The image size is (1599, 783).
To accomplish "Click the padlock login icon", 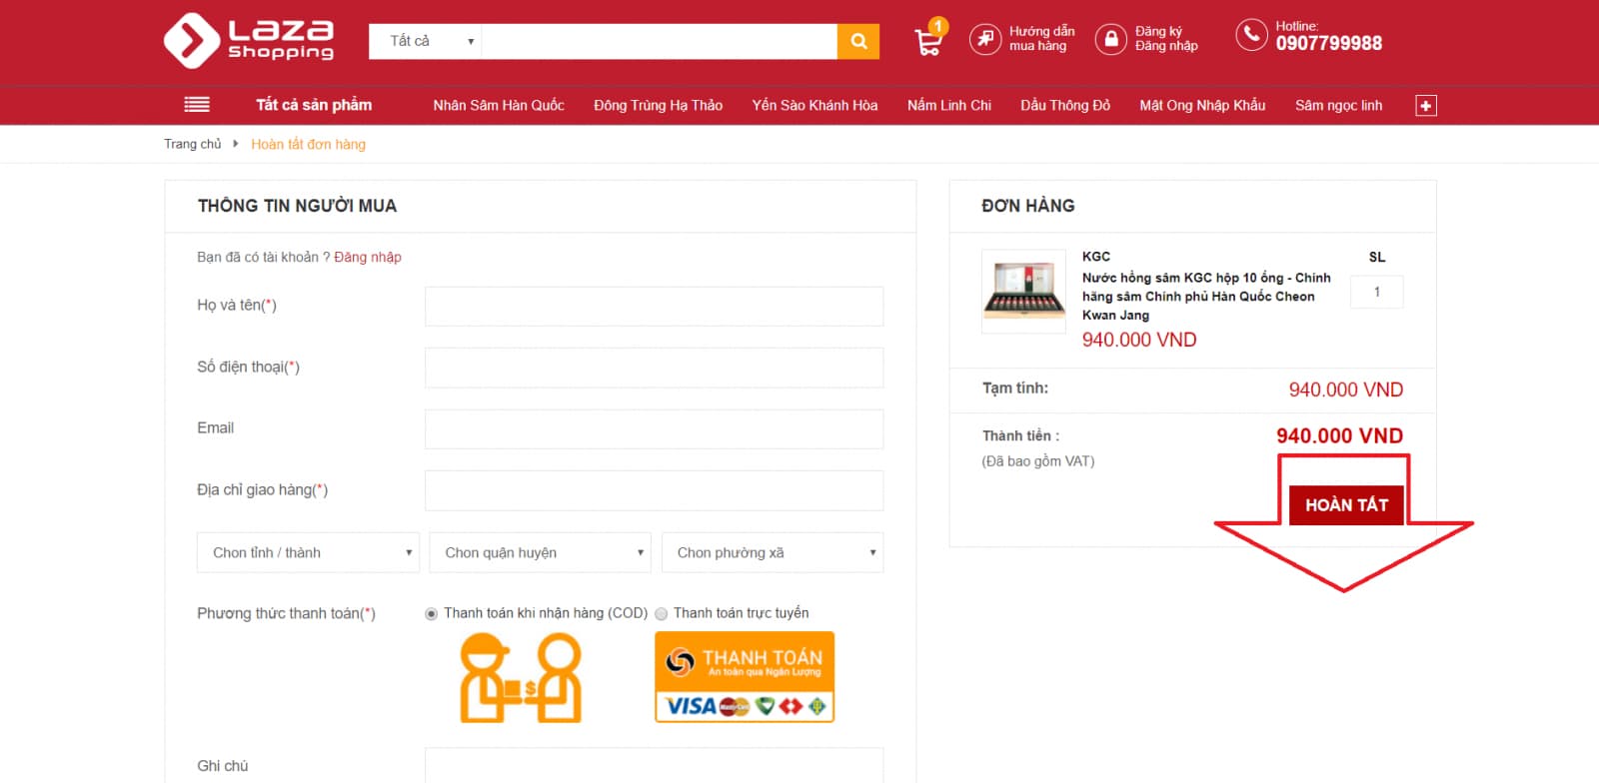I will click(x=1110, y=39).
